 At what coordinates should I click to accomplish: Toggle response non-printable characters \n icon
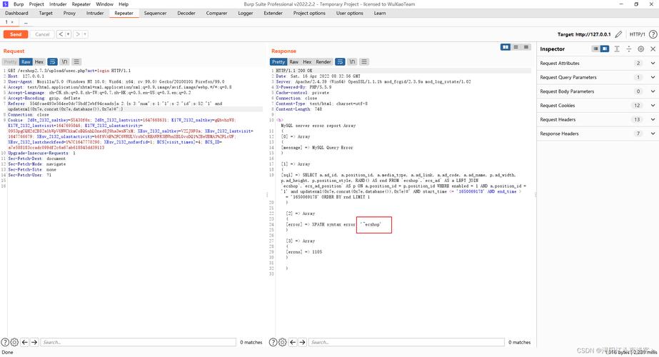point(352,62)
